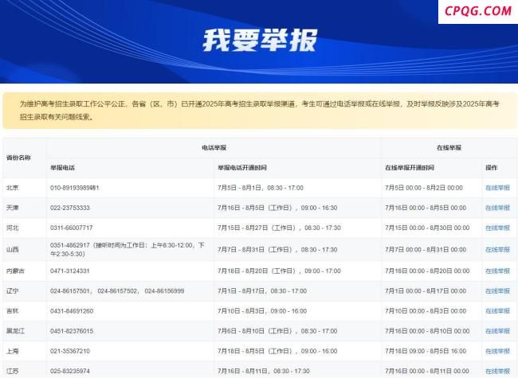Click the 在线举报开通时间 column header
518x378 pixels.
coord(410,168)
